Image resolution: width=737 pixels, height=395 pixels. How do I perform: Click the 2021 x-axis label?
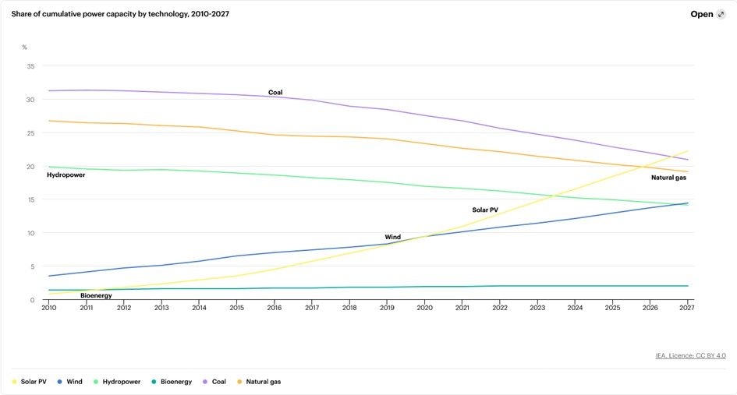[462, 308]
